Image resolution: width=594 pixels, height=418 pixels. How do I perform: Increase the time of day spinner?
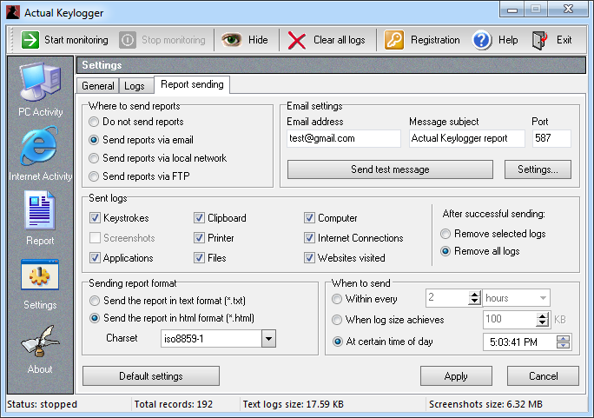[x=563, y=338]
